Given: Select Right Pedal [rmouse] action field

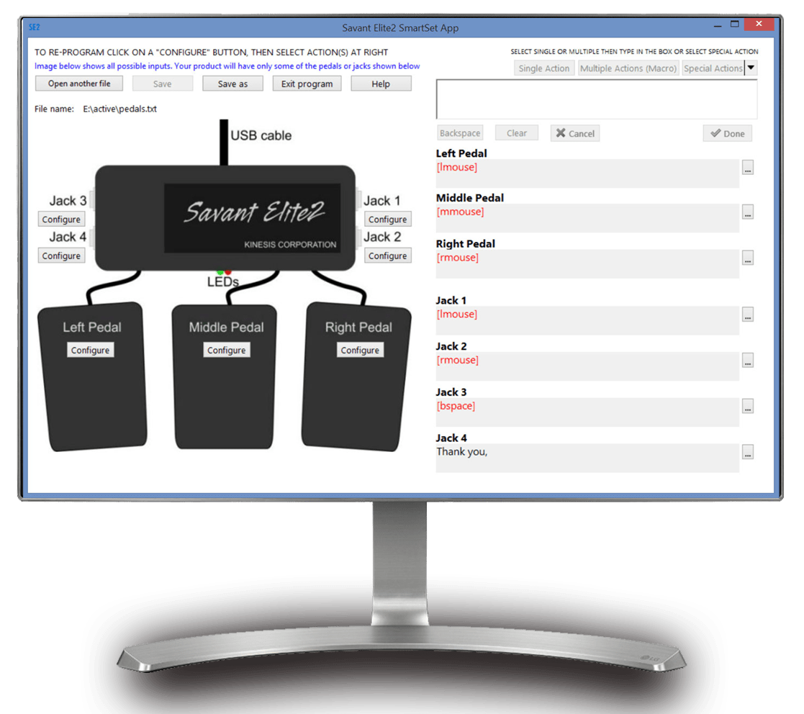Looking at the screenshot, I should [587, 264].
